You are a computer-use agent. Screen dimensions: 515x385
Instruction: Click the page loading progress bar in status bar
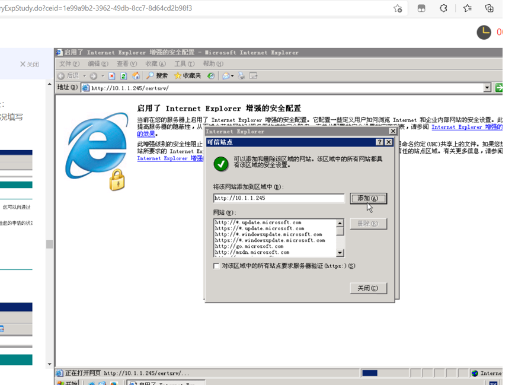tap(385, 373)
